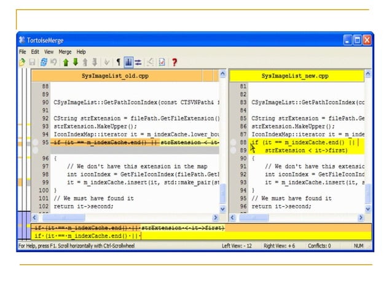Click left pane horizontal scrollbar right arrow

pos(216,218)
